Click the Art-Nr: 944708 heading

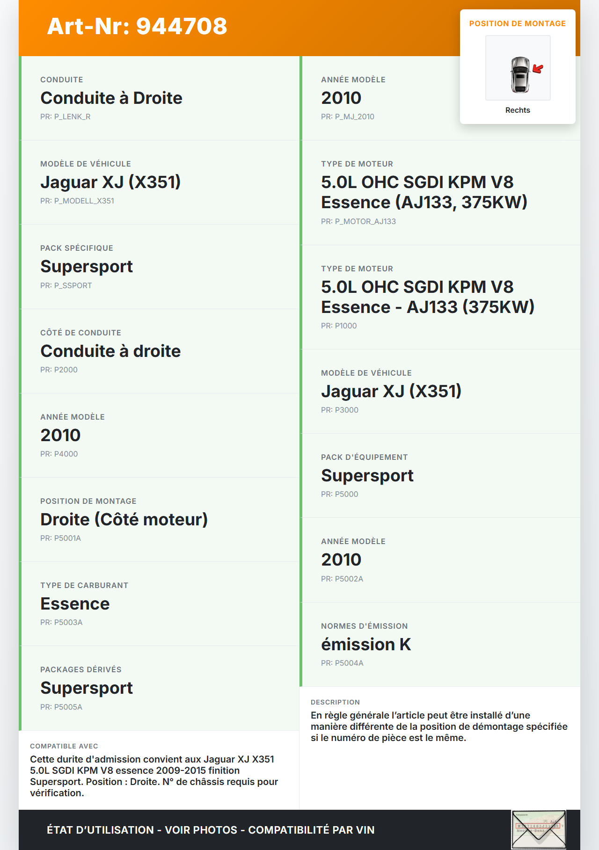coord(137,26)
